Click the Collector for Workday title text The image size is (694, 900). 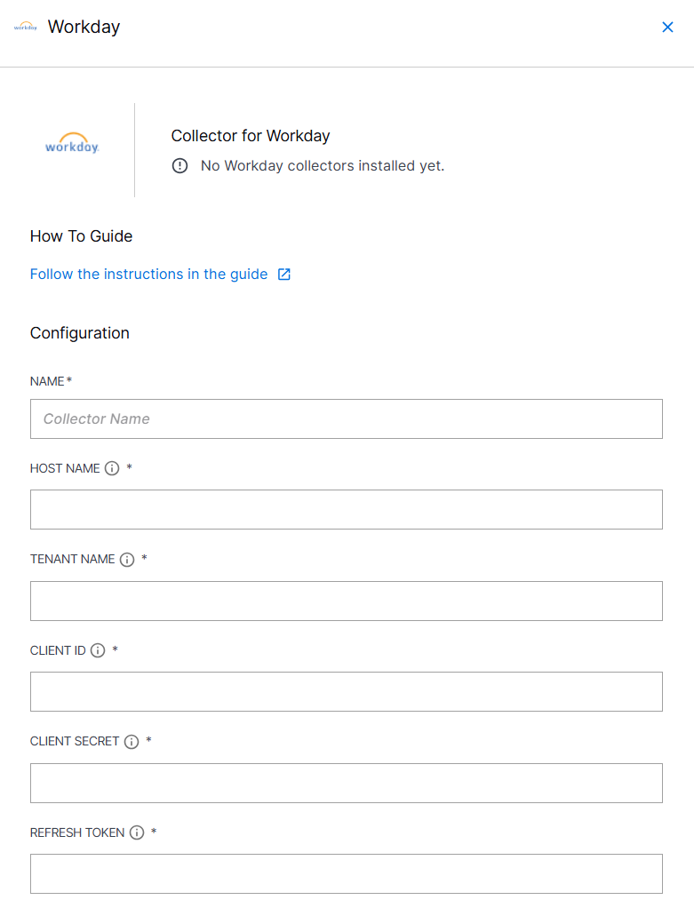(251, 136)
